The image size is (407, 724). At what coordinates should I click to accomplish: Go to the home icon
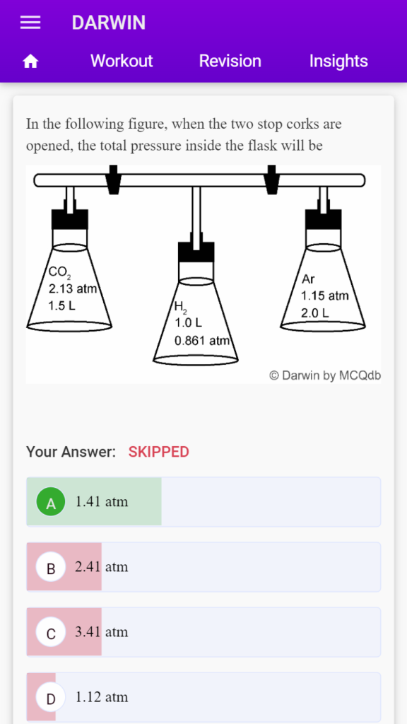point(30,62)
